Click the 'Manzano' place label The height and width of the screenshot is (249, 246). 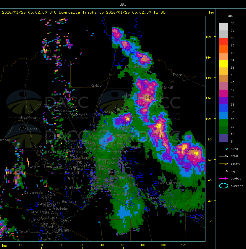pos(25,231)
